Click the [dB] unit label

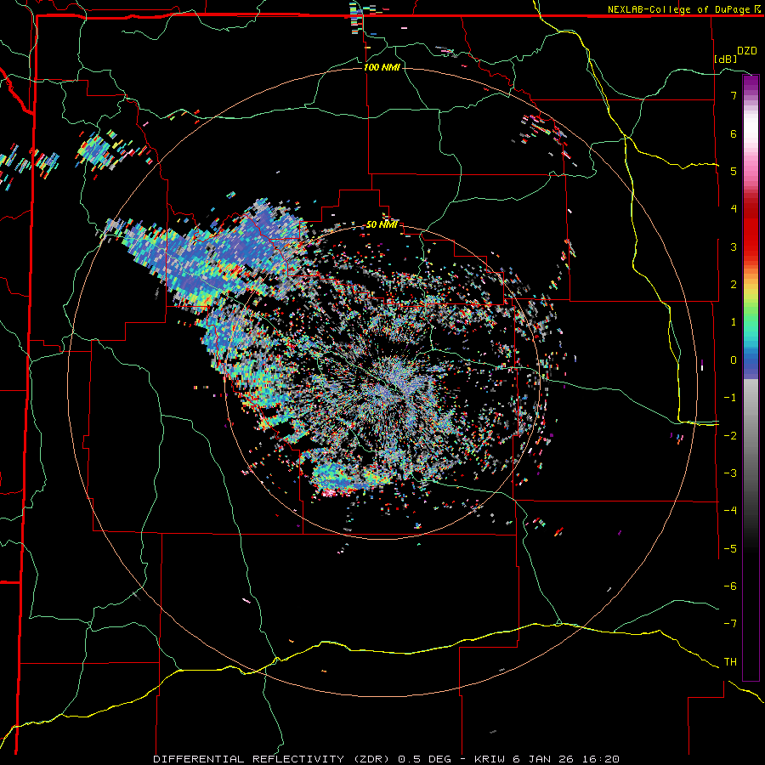[725, 59]
